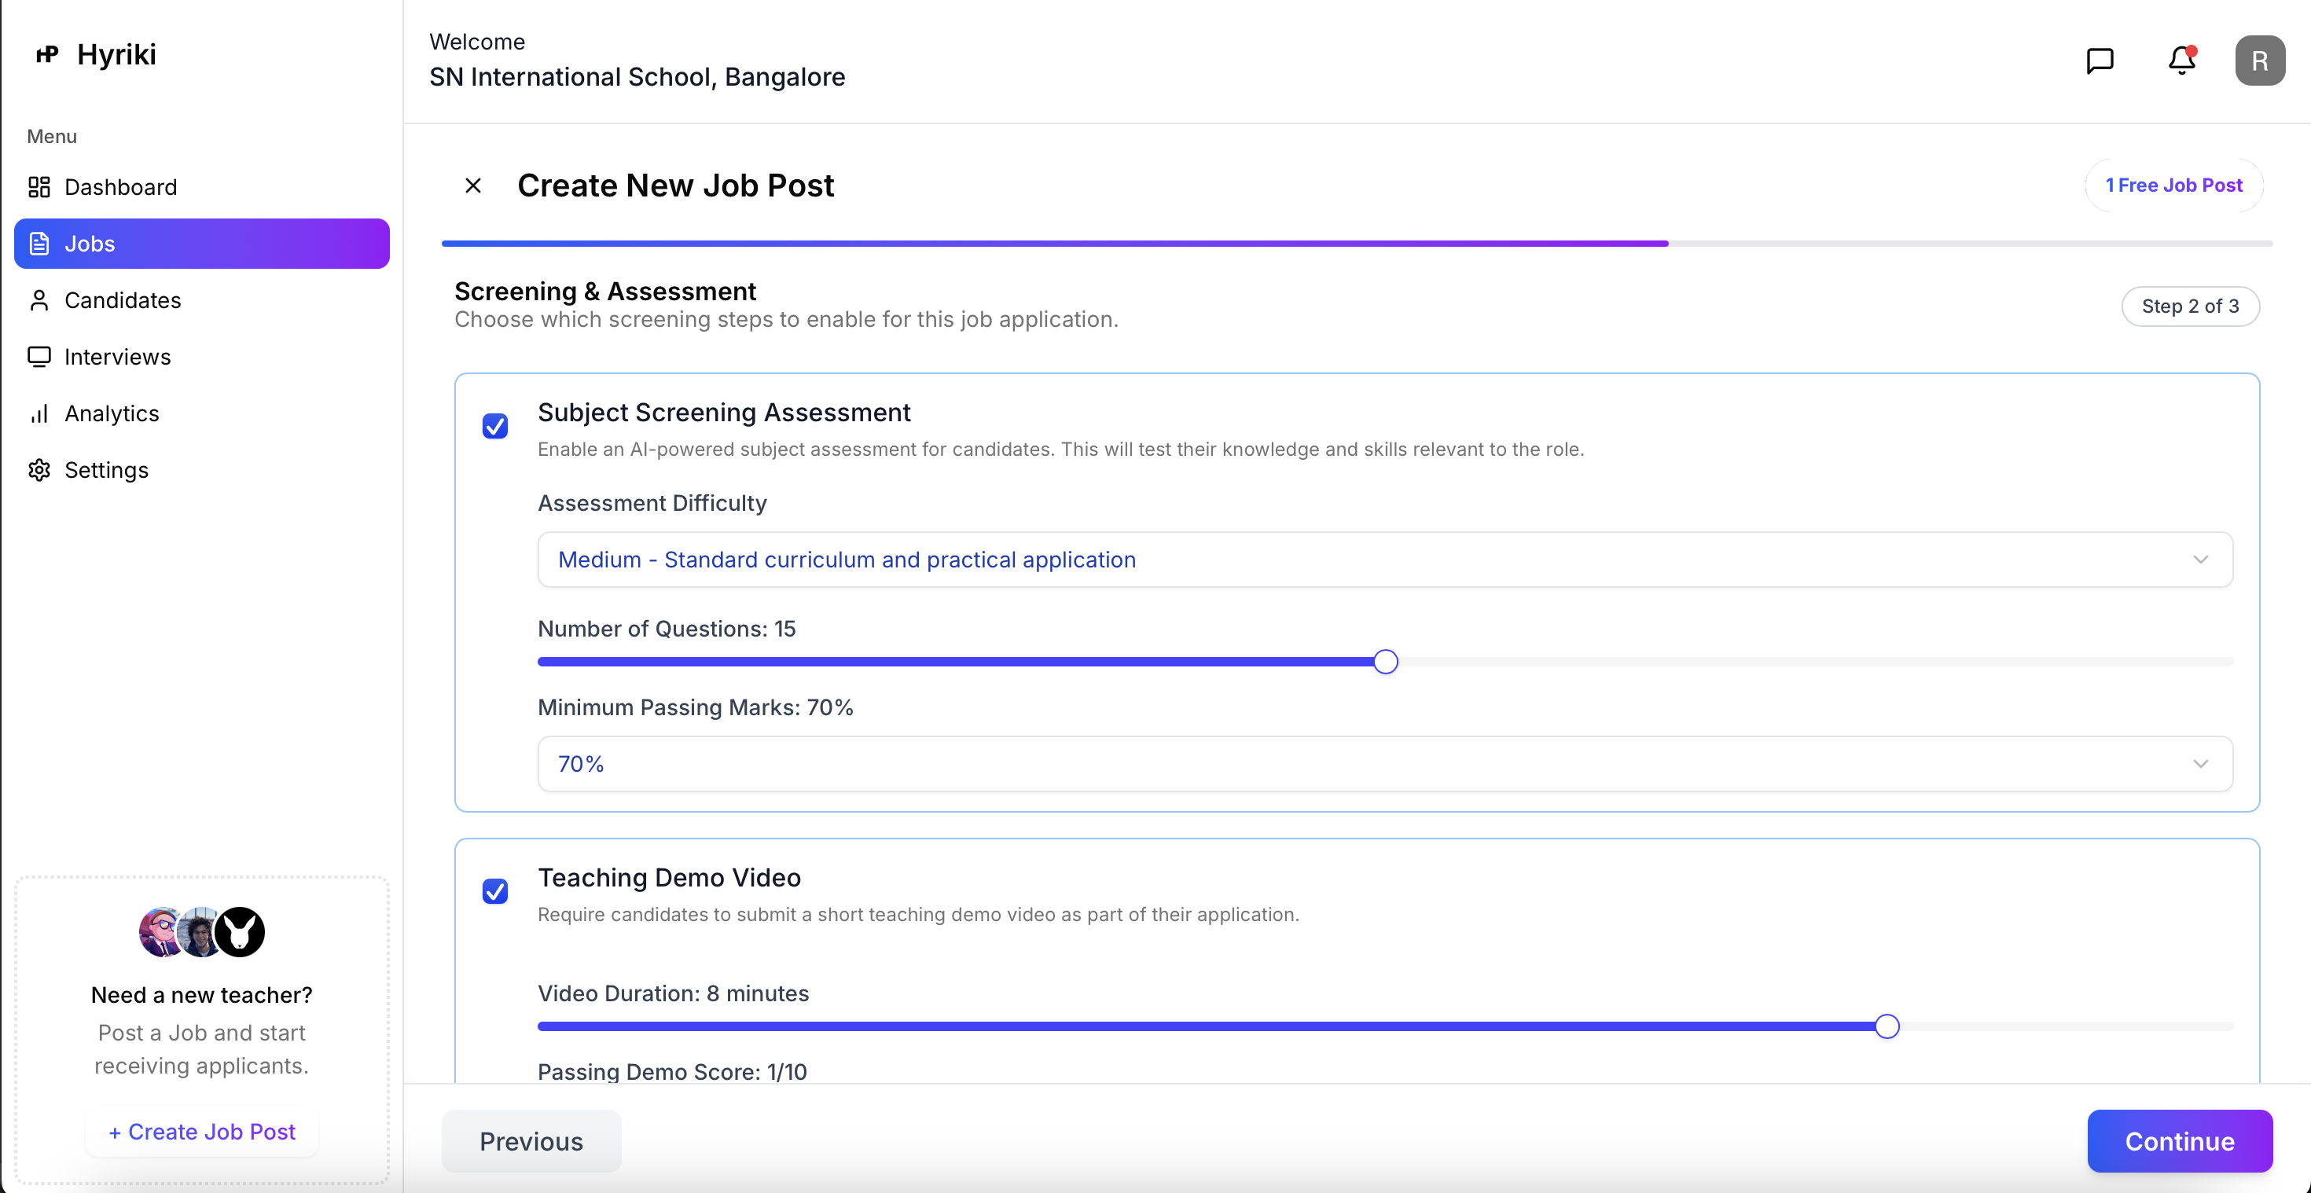The height and width of the screenshot is (1193, 2311).
Task: Click the Continue button
Action: pos(2180,1141)
